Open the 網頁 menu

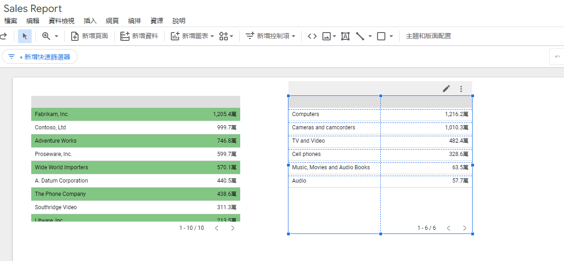[x=112, y=21]
